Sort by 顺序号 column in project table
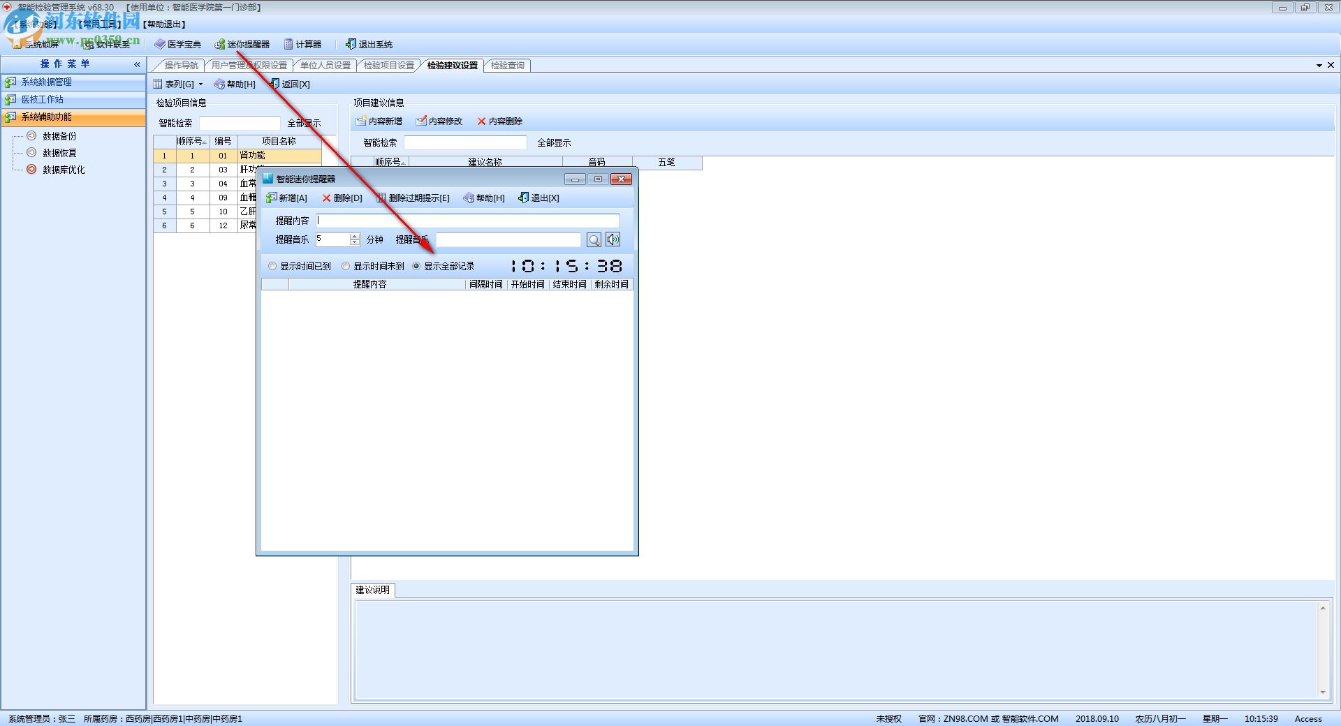The image size is (1341, 726). [x=192, y=141]
